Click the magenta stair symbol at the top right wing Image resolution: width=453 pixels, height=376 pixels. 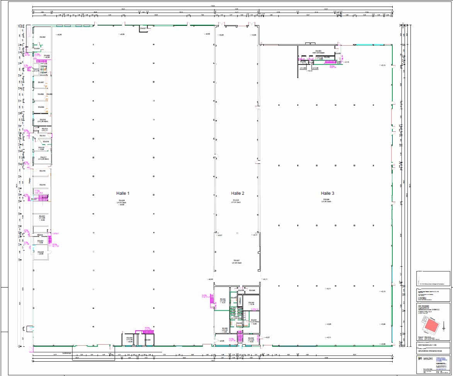(331, 62)
